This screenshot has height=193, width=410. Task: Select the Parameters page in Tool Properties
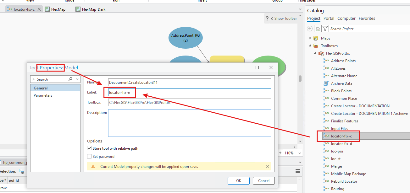click(55, 95)
